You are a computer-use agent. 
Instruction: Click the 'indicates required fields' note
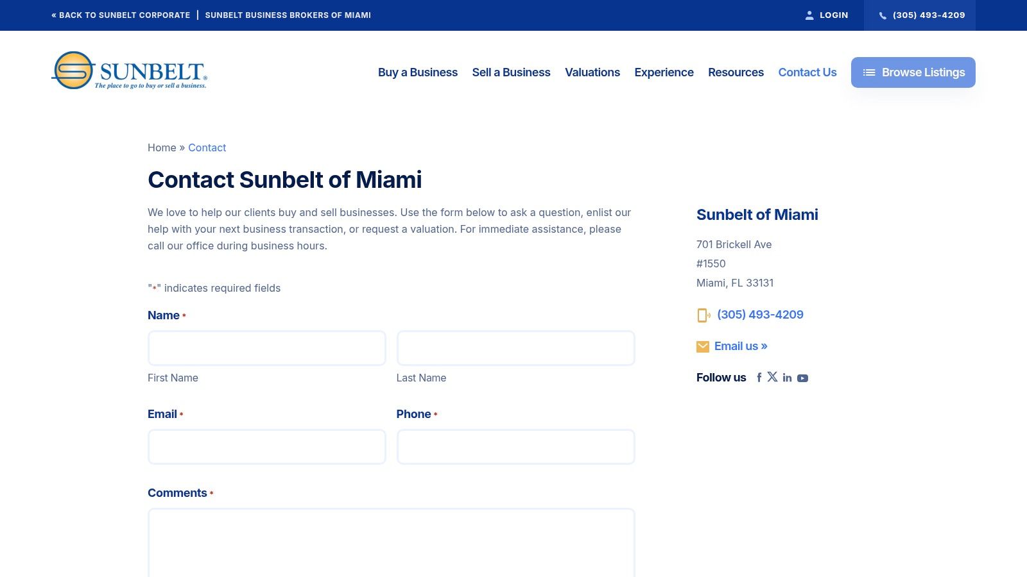pyautogui.click(x=214, y=288)
